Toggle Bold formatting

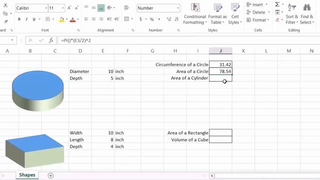click(19, 19)
